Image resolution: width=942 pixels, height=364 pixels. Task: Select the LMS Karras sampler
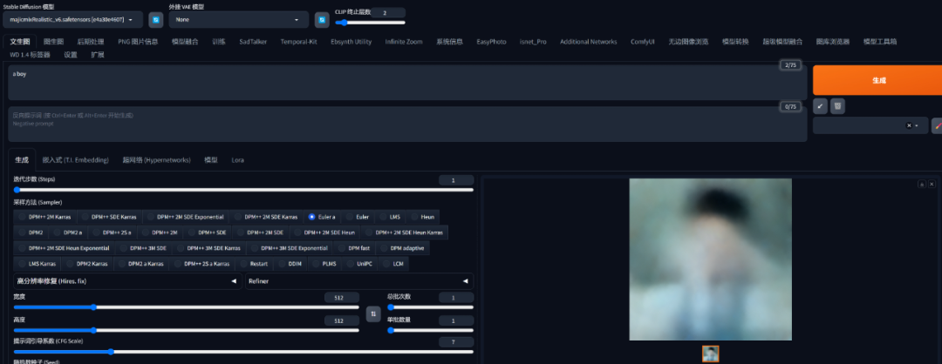36,263
